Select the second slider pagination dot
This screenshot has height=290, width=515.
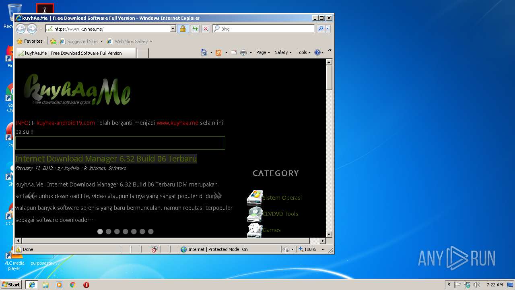(109, 232)
